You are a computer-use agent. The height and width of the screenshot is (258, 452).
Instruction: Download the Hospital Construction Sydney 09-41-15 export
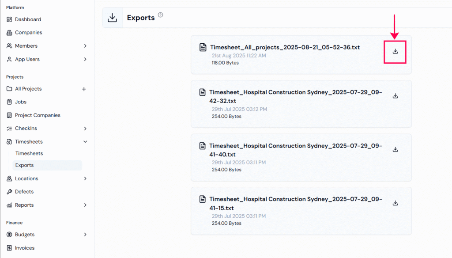tap(395, 203)
